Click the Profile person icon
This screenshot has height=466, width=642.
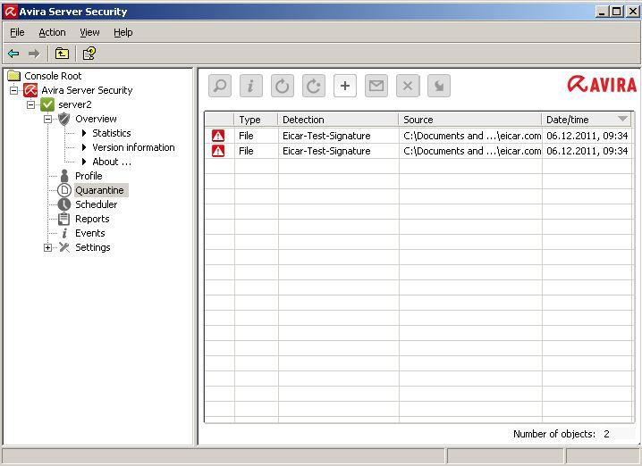[x=64, y=176]
